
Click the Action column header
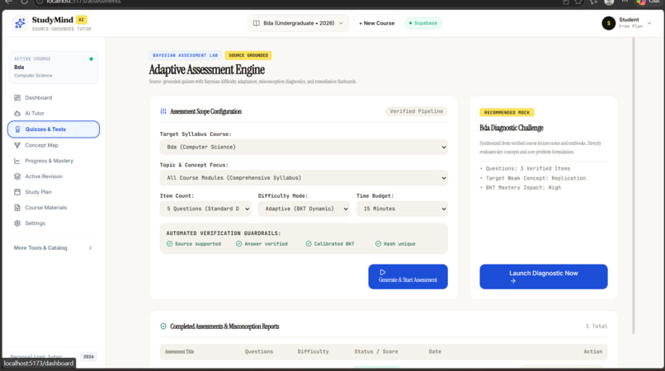[x=593, y=352]
